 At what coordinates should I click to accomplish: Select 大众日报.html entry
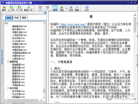18,41
